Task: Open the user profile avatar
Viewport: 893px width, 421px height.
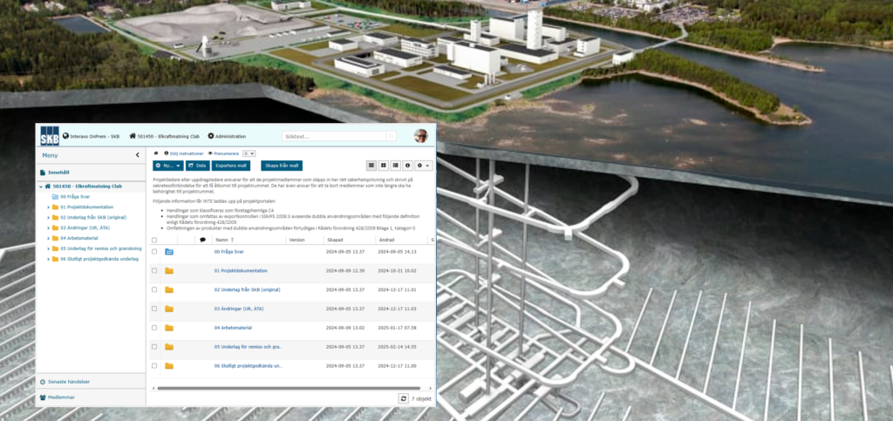Action: coord(420,136)
